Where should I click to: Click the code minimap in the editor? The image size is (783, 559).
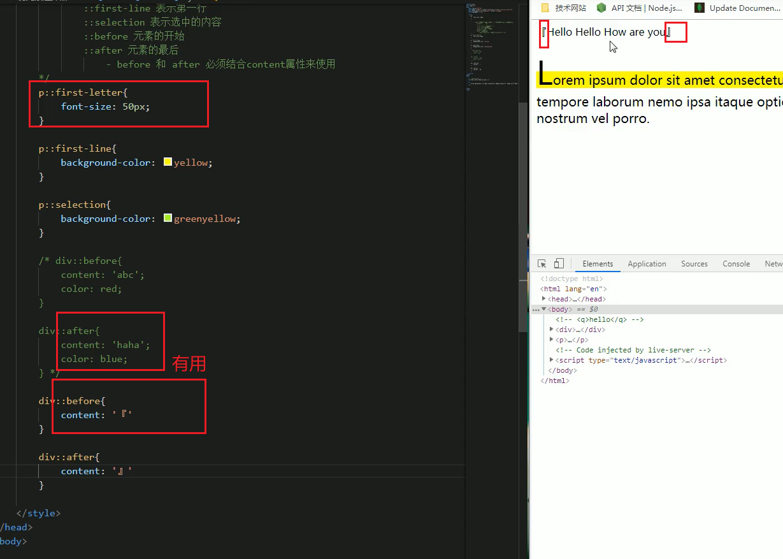tap(491, 48)
